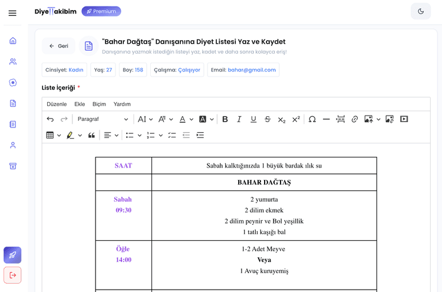
Task: Open the Düzenle menu
Action: 57,104
